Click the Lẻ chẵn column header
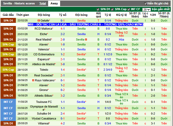 [145, 15]
